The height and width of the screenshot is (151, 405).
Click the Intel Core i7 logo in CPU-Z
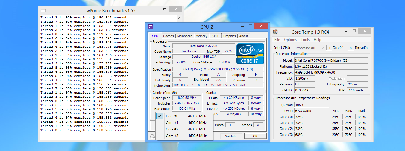click(250, 54)
